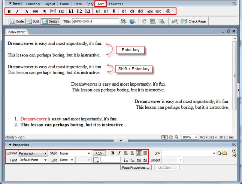This screenshot has height=184, width=242.
Task: Open the Data insert tab
Action: click(78, 4)
